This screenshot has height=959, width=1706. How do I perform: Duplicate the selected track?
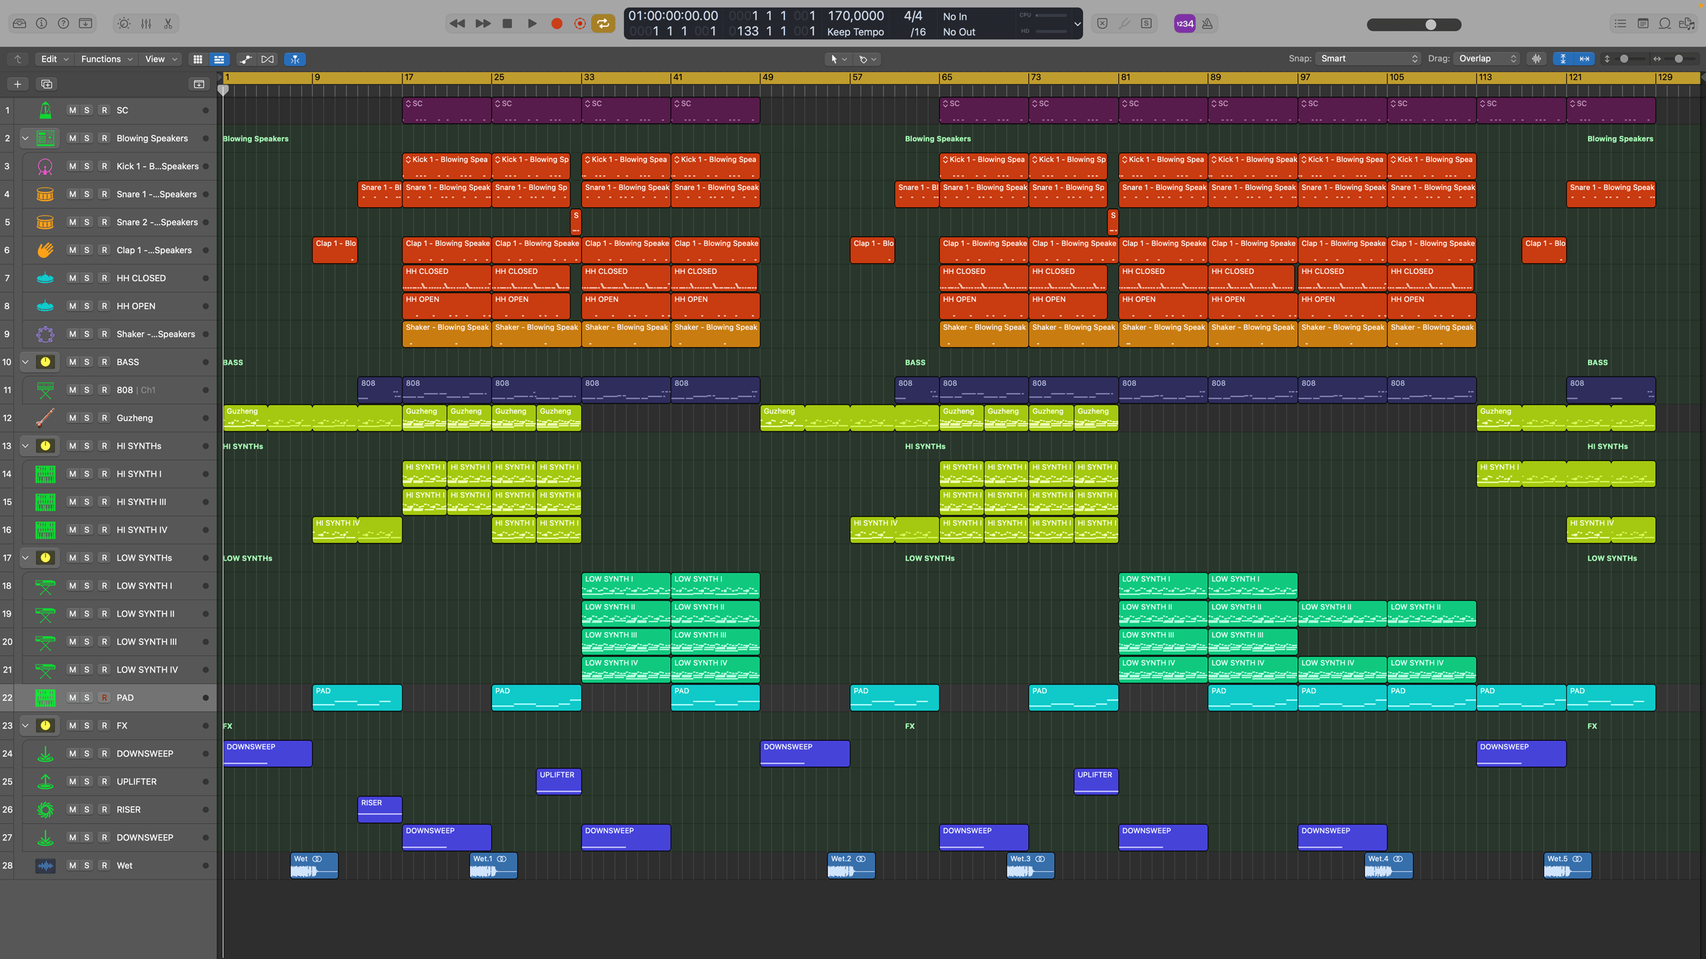47,84
